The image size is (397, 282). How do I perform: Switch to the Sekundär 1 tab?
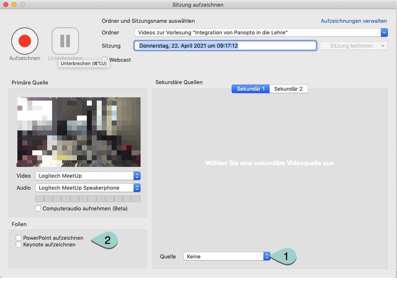251,89
